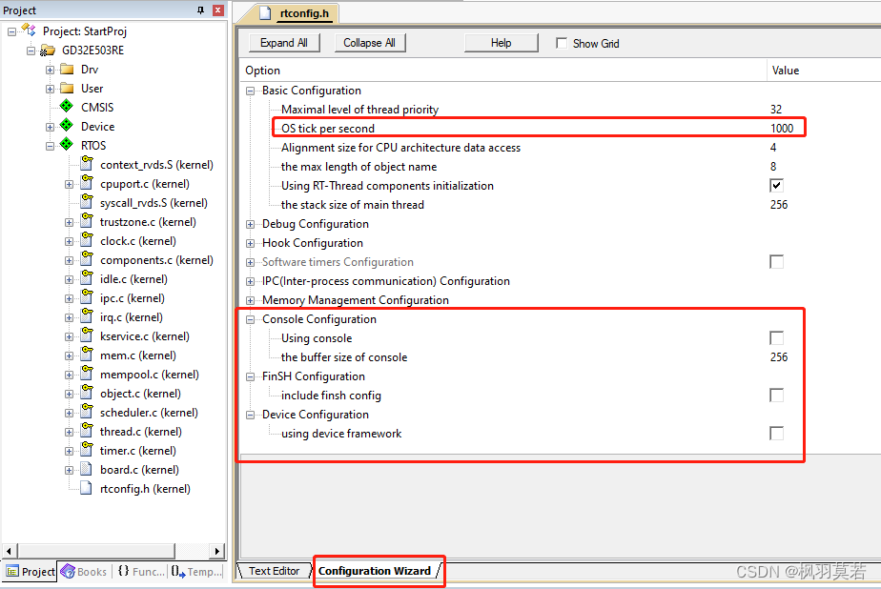
Task: Click the object.c file icon
Action: click(87, 393)
